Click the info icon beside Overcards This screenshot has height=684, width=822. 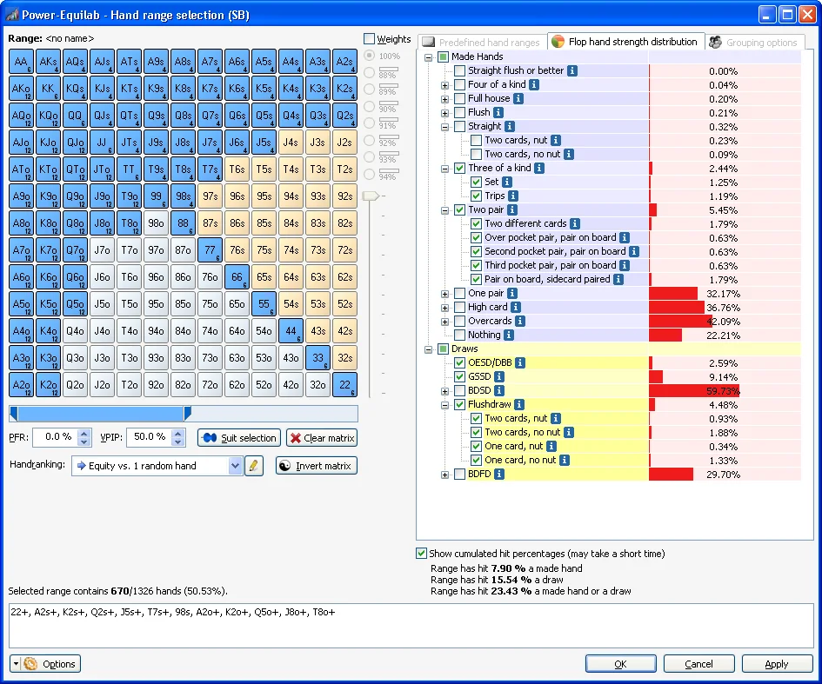(x=519, y=321)
